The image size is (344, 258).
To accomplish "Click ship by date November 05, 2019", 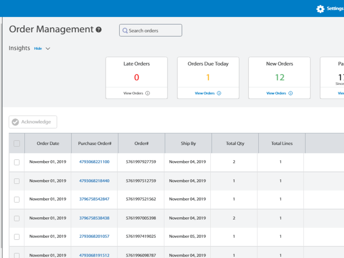I will [x=187, y=236].
